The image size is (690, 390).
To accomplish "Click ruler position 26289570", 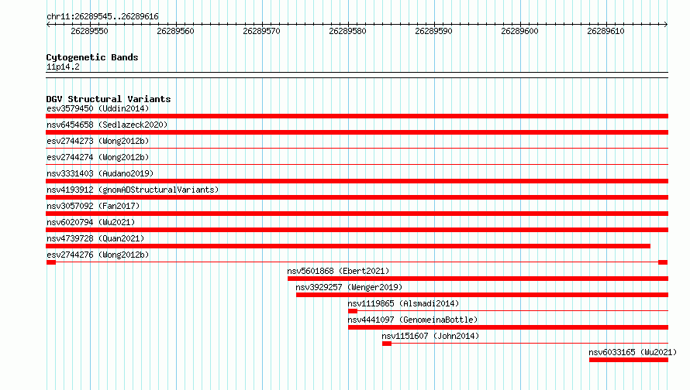I will point(261,31).
